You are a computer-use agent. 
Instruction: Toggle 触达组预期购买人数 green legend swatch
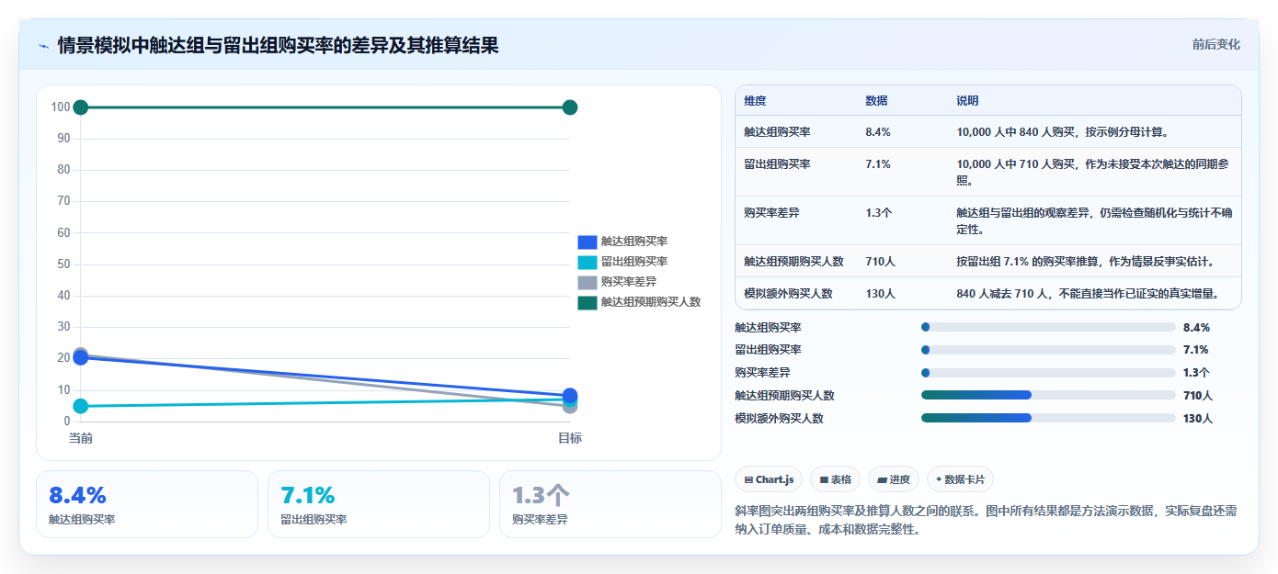coord(588,302)
